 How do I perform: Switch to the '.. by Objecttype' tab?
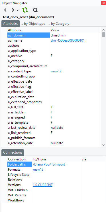pyautogui.click(x=33, y=24)
